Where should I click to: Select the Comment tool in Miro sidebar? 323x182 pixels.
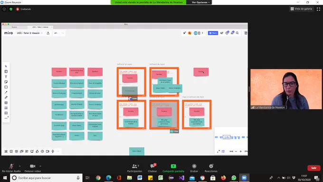click(6, 103)
